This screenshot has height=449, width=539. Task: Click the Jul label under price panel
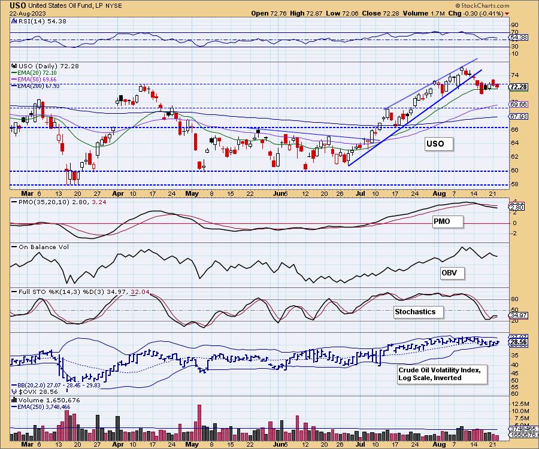(x=361, y=193)
